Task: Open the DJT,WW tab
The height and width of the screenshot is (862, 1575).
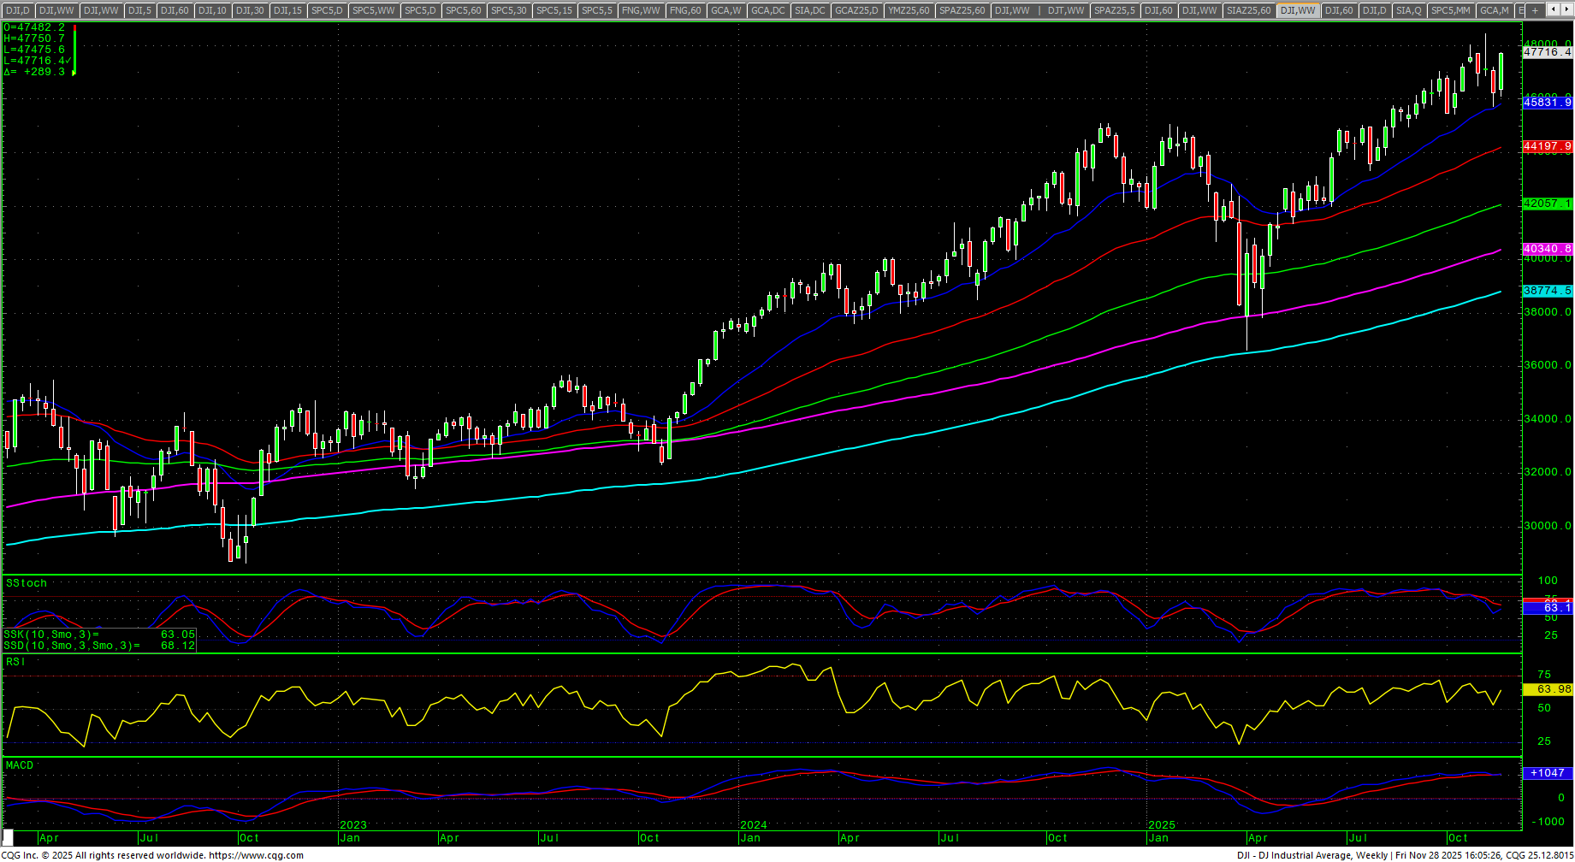Action: (x=1065, y=10)
